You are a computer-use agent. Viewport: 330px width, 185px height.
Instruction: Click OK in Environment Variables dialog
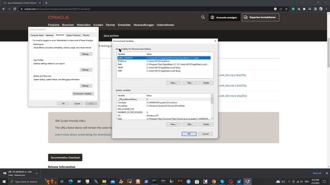189,134
